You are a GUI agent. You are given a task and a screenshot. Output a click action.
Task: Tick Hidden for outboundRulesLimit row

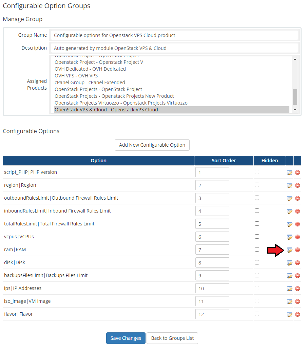[x=257, y=198]
